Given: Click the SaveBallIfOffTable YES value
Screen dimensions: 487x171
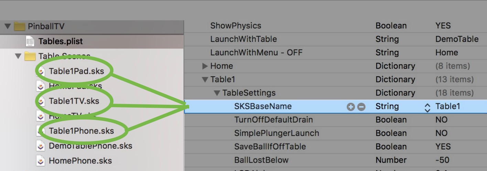Looking at the screenshot, I should click(x=443, y=147).
